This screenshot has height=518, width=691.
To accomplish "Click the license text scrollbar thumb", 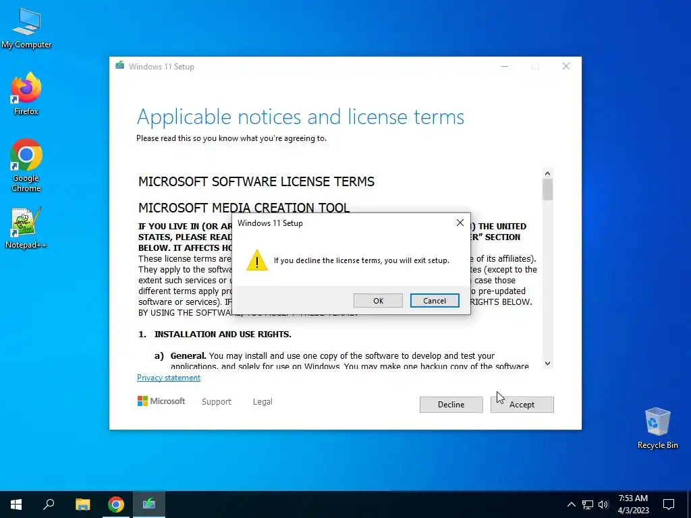I will coord(547,190).
